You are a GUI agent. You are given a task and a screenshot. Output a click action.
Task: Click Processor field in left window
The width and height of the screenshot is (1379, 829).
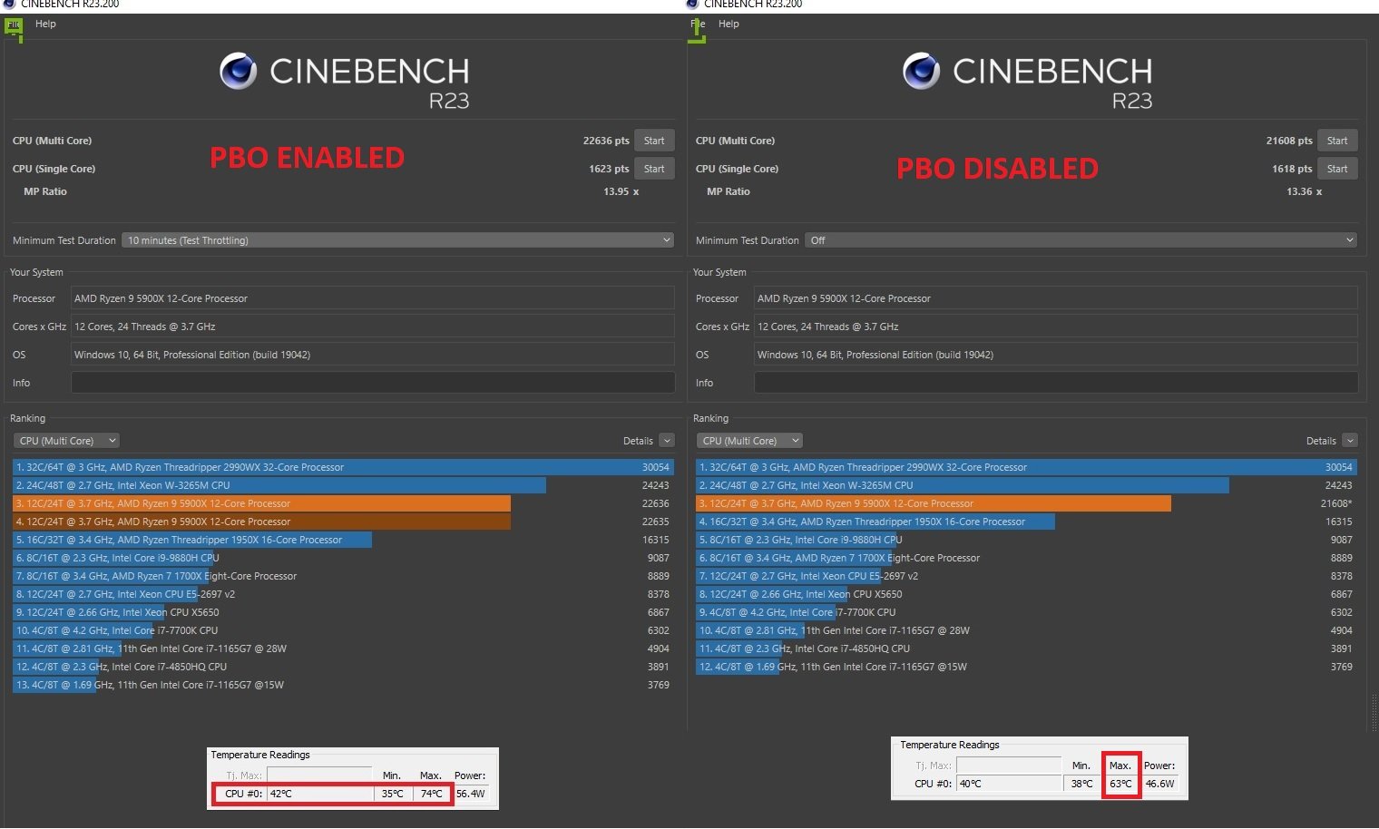(373, 298)
